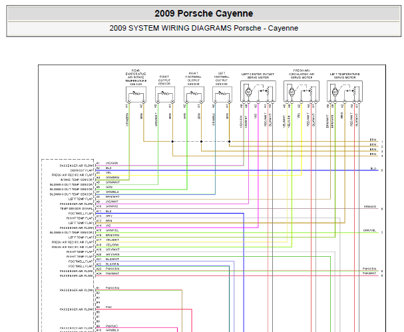Click the motor symbol in fresh air circulating servo

[292, 91]
